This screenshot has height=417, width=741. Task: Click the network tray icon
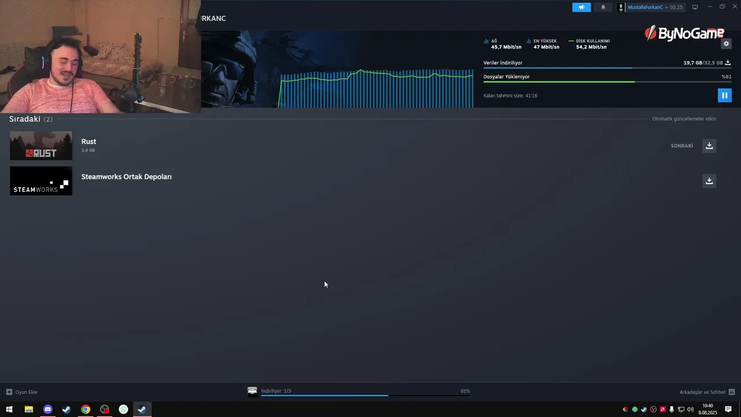pyautogui.click(x=681, y=409)
